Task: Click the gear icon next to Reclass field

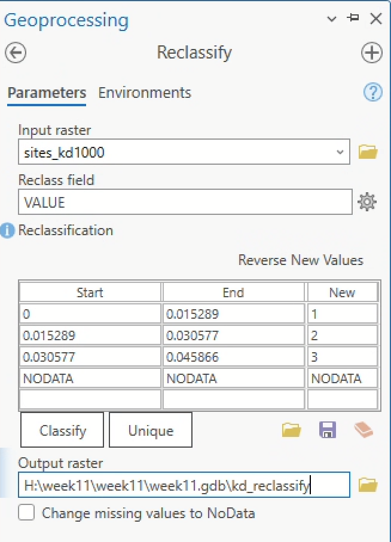Action: pyautogui.click(x=366, y=203)
